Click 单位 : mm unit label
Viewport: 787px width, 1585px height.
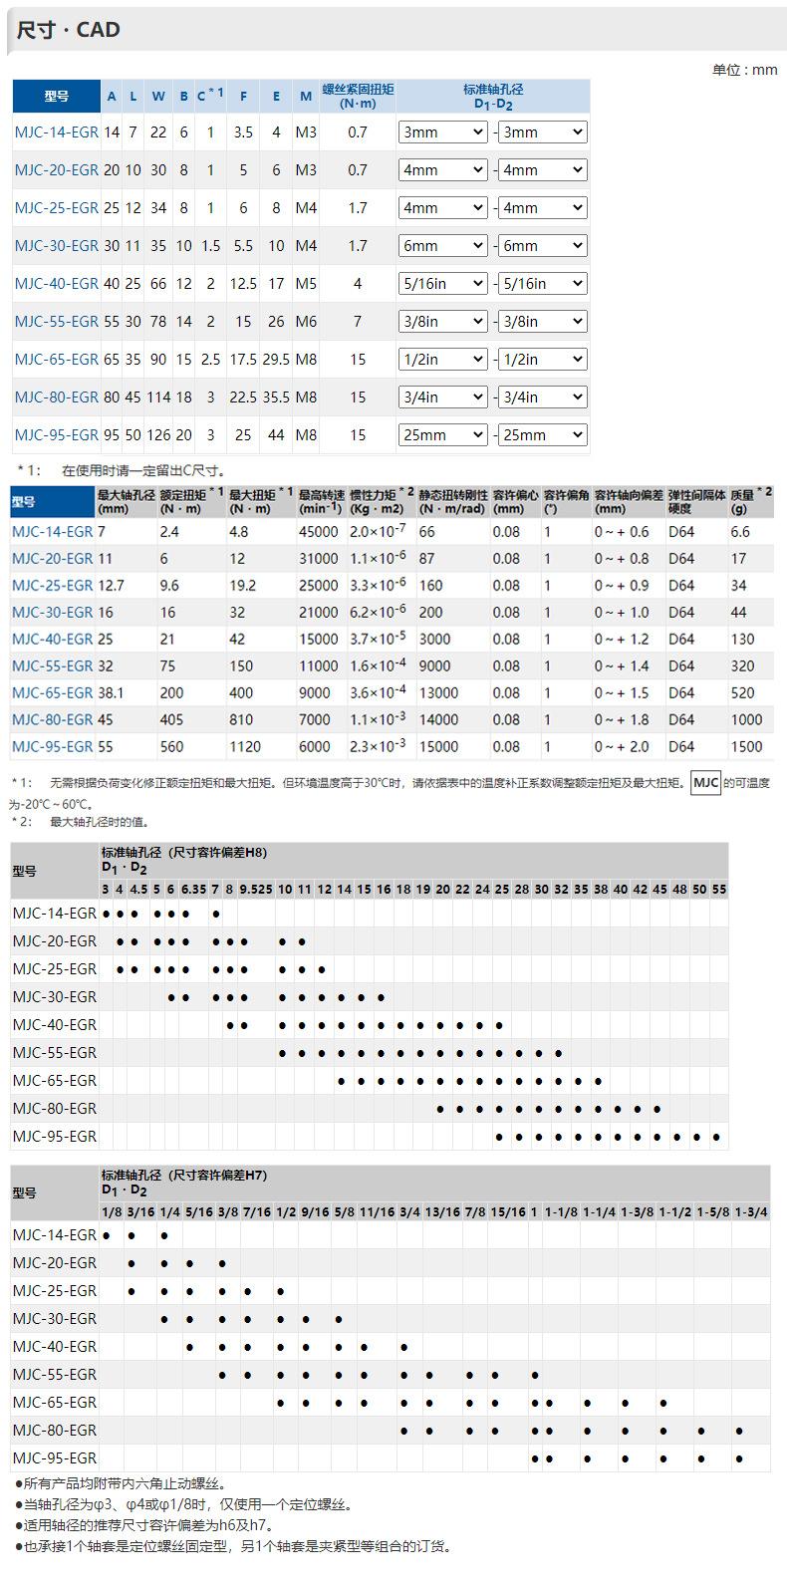coord(744,69)
